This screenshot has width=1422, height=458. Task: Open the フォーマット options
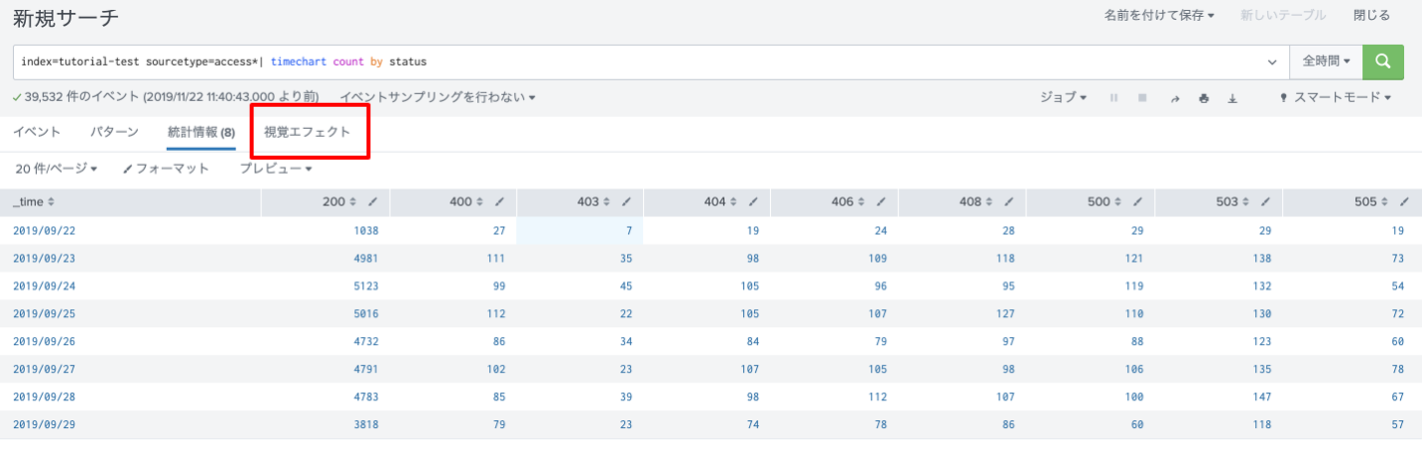coord(166,169)
